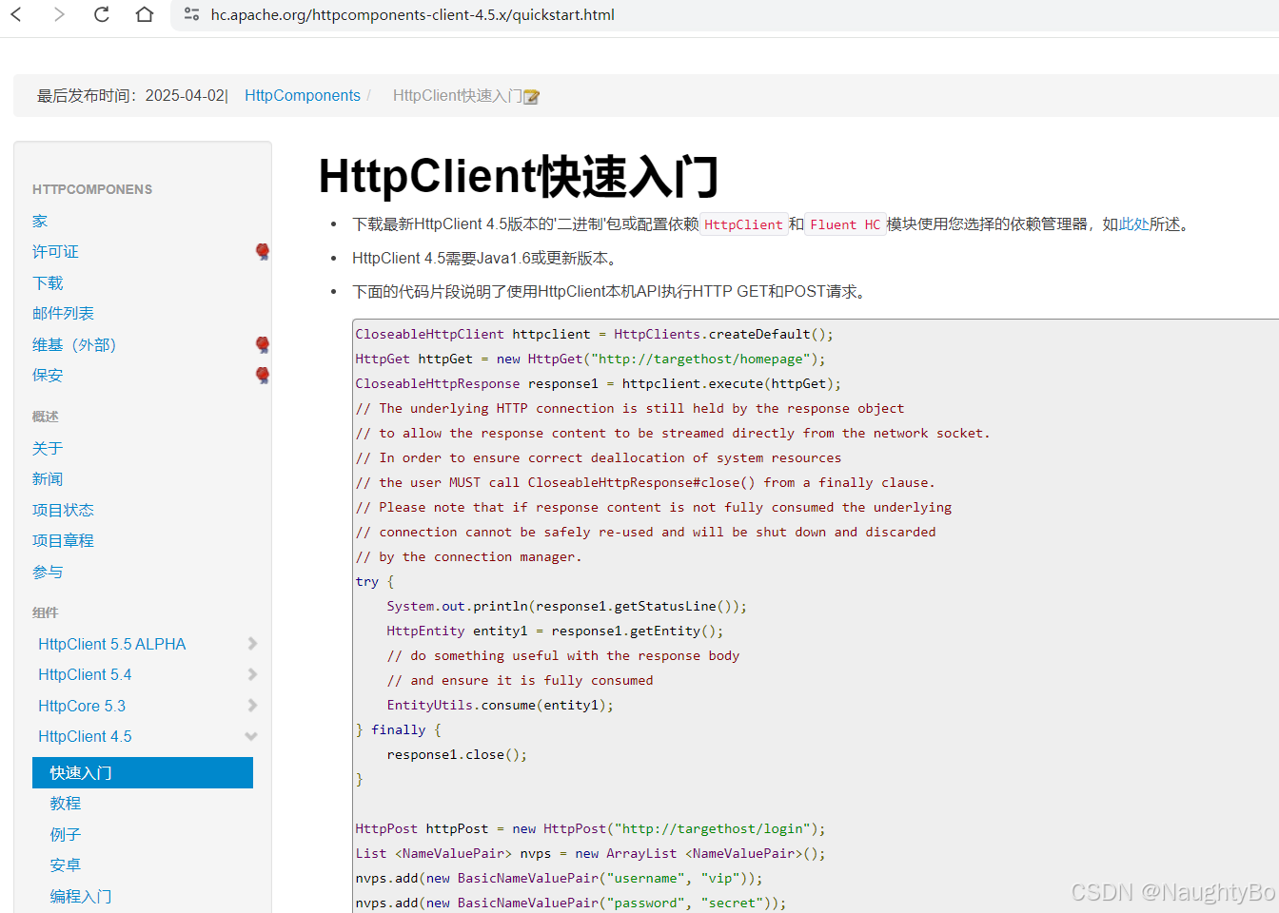The image size is (1279, 913).
Task: Open 新闻 sidebar link
Action: [x=48, y=478]
